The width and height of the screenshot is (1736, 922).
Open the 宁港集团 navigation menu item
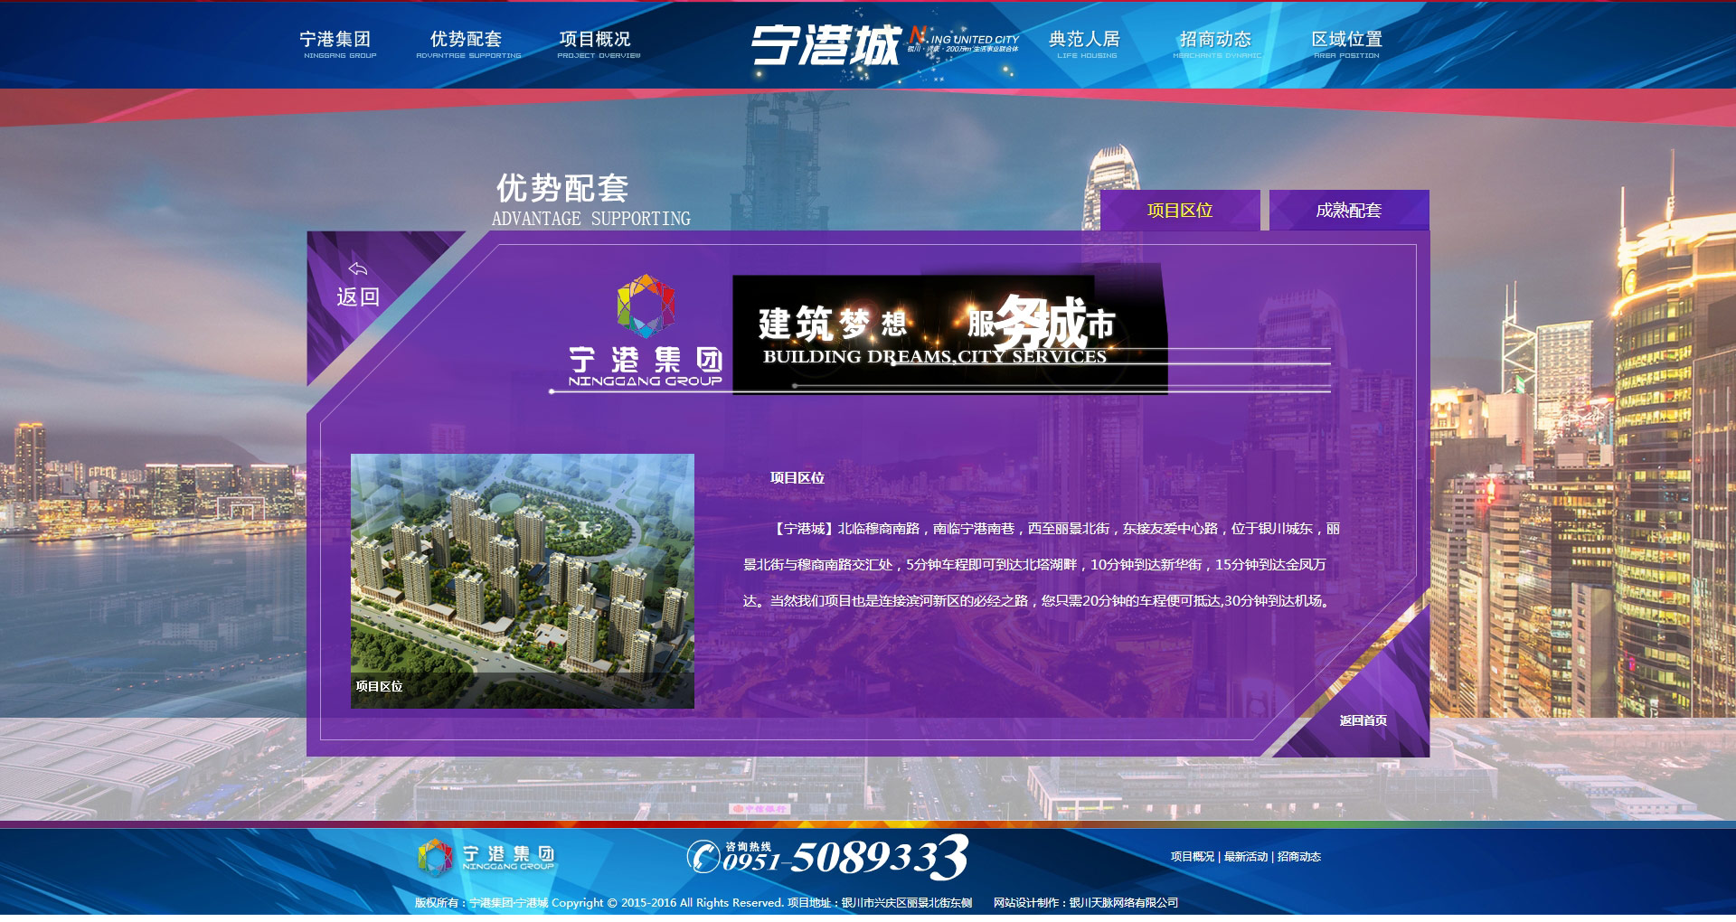[x=335, y=43]
